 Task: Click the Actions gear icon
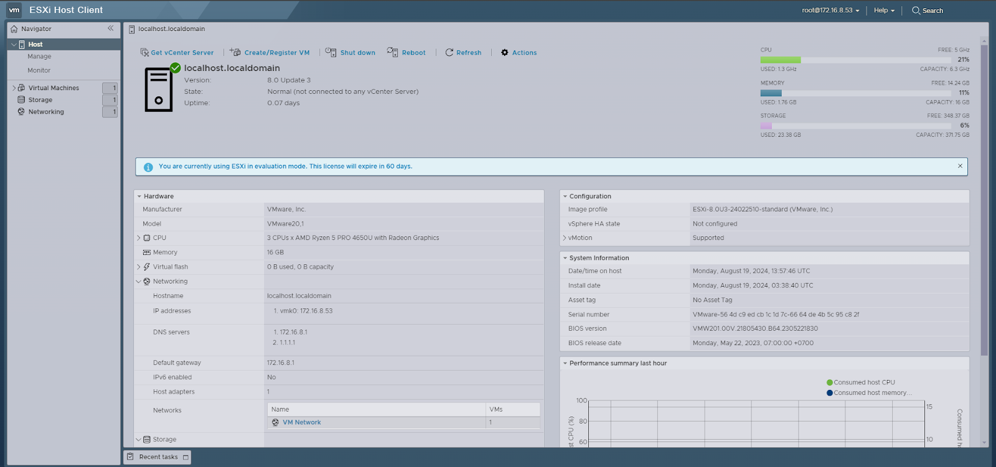[x=505, y=52]
